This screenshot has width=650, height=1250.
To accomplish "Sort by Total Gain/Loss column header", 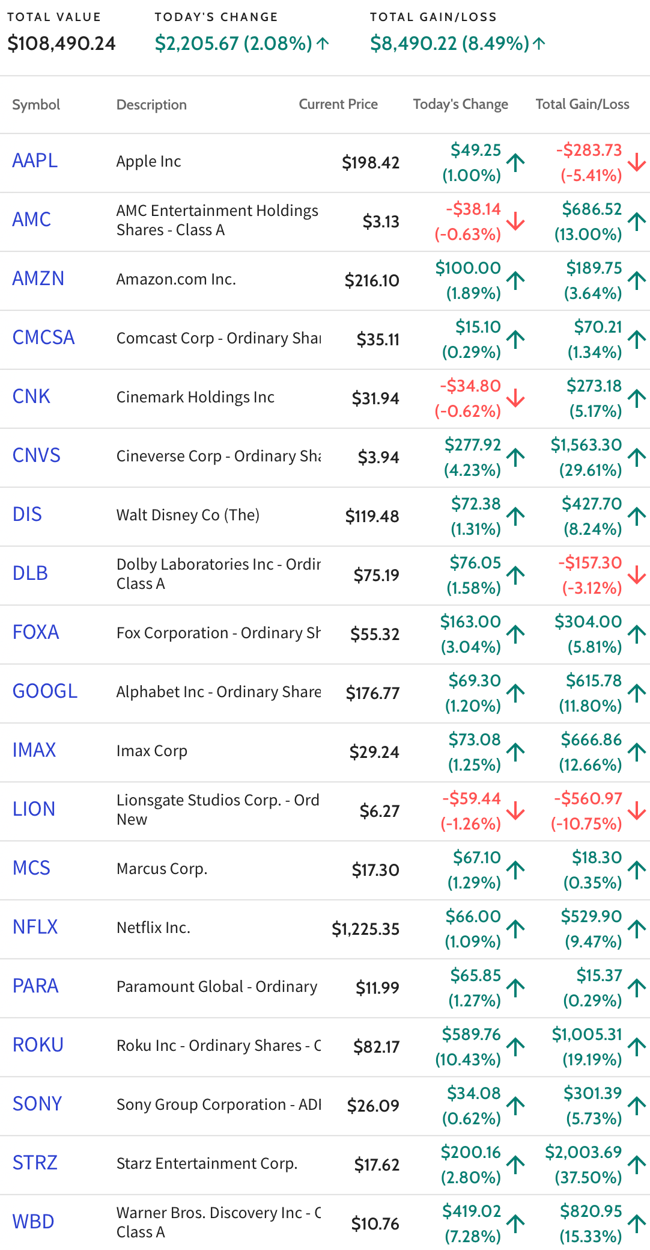I will coord(582,104).
